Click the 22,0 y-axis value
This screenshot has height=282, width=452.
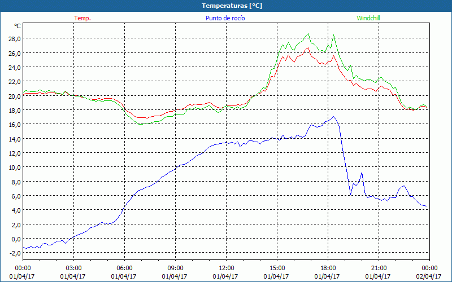(x=14, y=82)
